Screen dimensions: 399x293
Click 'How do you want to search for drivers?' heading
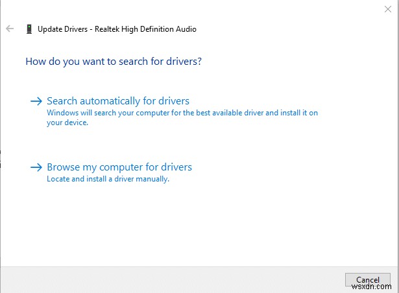pos(114,62)
